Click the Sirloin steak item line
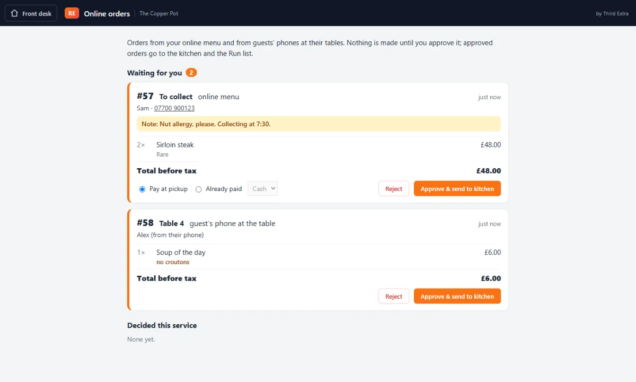This screenshot has height=382, width=636. point(319,149)
